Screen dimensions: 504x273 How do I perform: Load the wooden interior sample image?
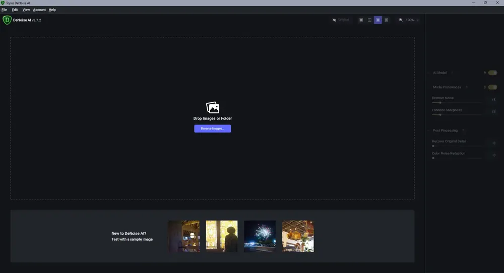tap(184, 236)
